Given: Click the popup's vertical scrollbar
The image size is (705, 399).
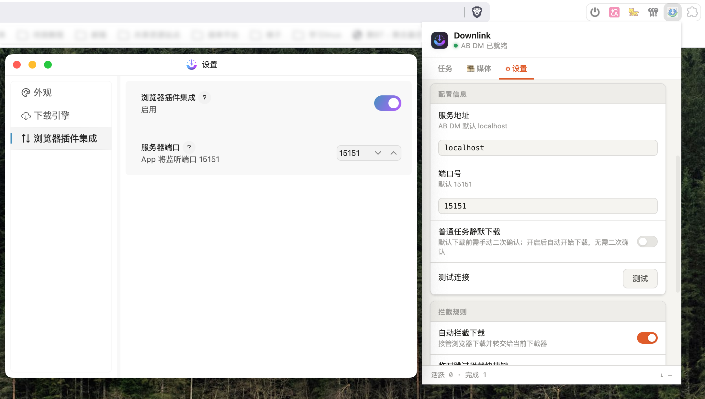Looking at the screenshot, I should coord(677,224).
